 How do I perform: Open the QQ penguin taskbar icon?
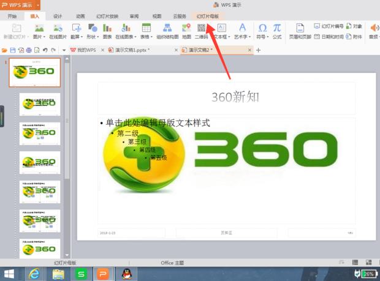pyautogui.click(x=127, y=274)
